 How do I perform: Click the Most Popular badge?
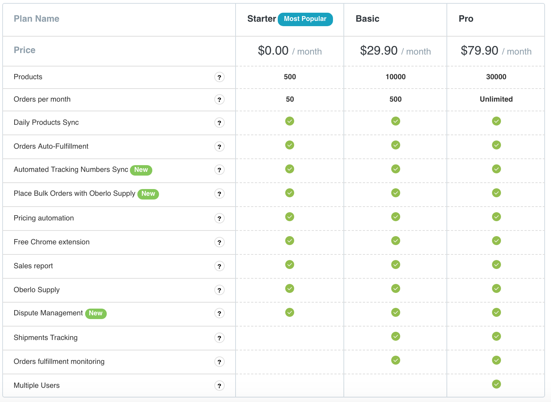click(305, 19)
